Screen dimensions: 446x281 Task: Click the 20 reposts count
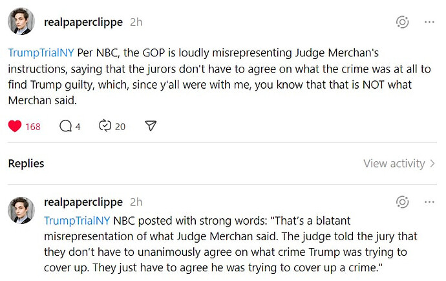point(120,126)
